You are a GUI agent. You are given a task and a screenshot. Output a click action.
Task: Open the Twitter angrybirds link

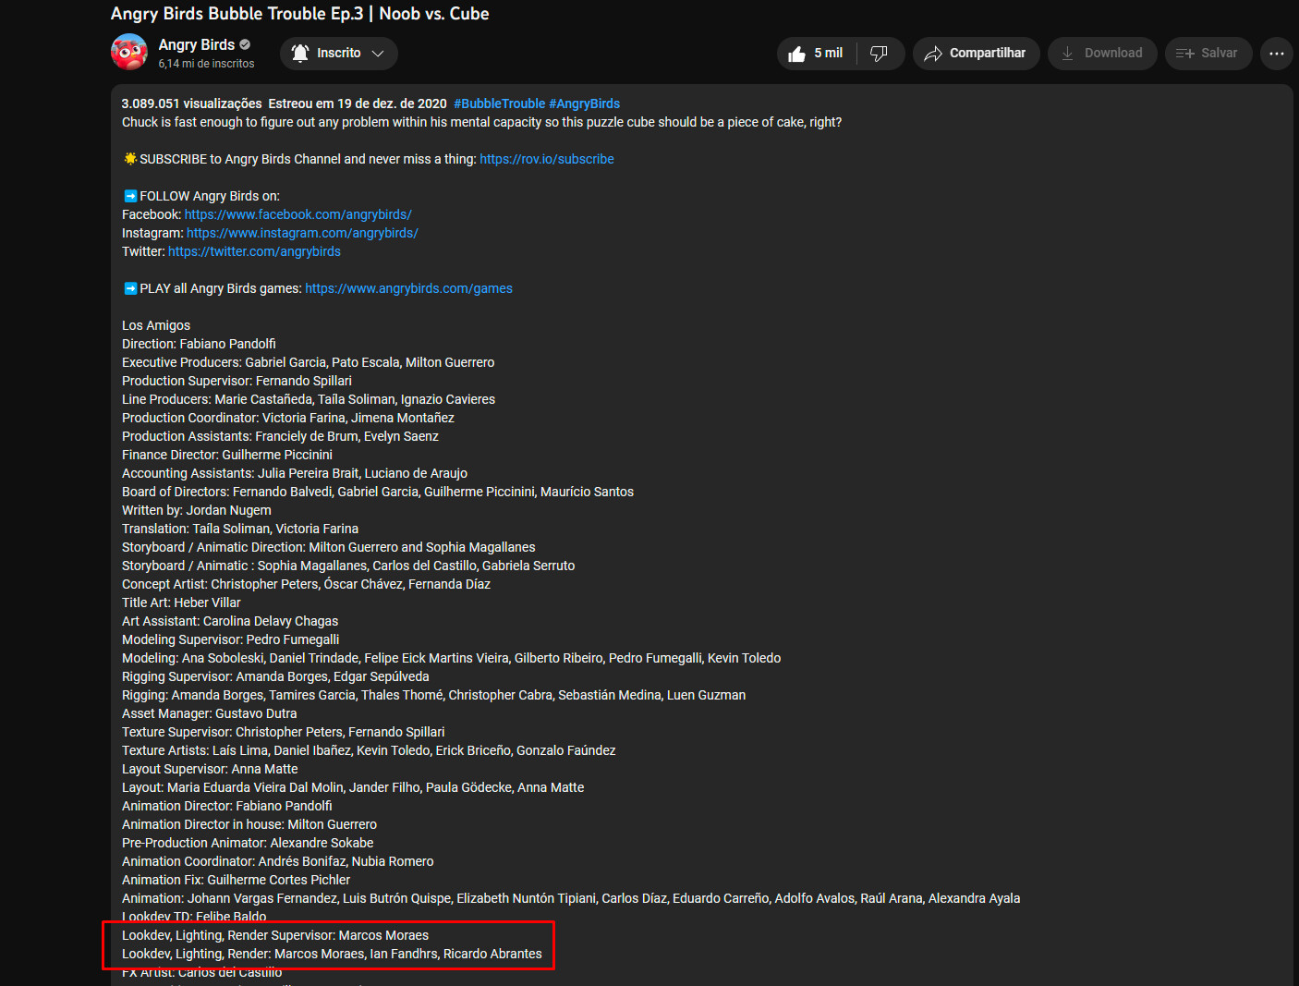coord(255,251)
